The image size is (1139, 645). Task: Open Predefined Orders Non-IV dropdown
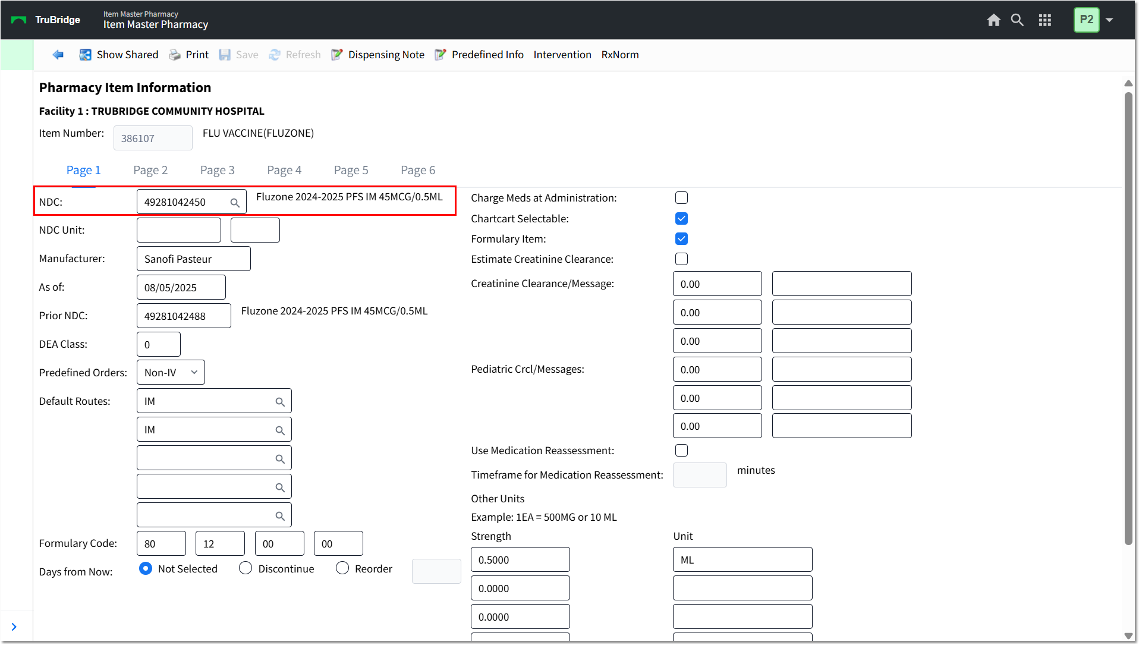pos(171,372)
